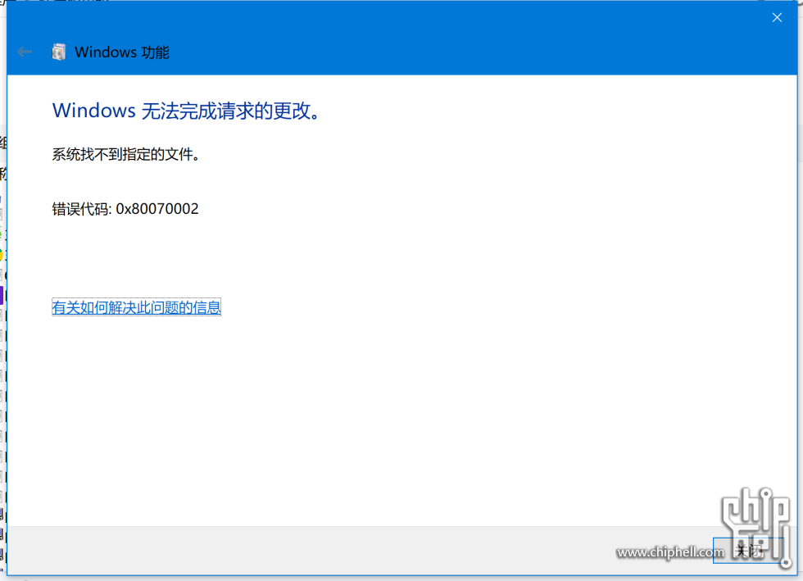Open the link about solving this problem
This screenshot has height=581, width=803.
(136, 307)
